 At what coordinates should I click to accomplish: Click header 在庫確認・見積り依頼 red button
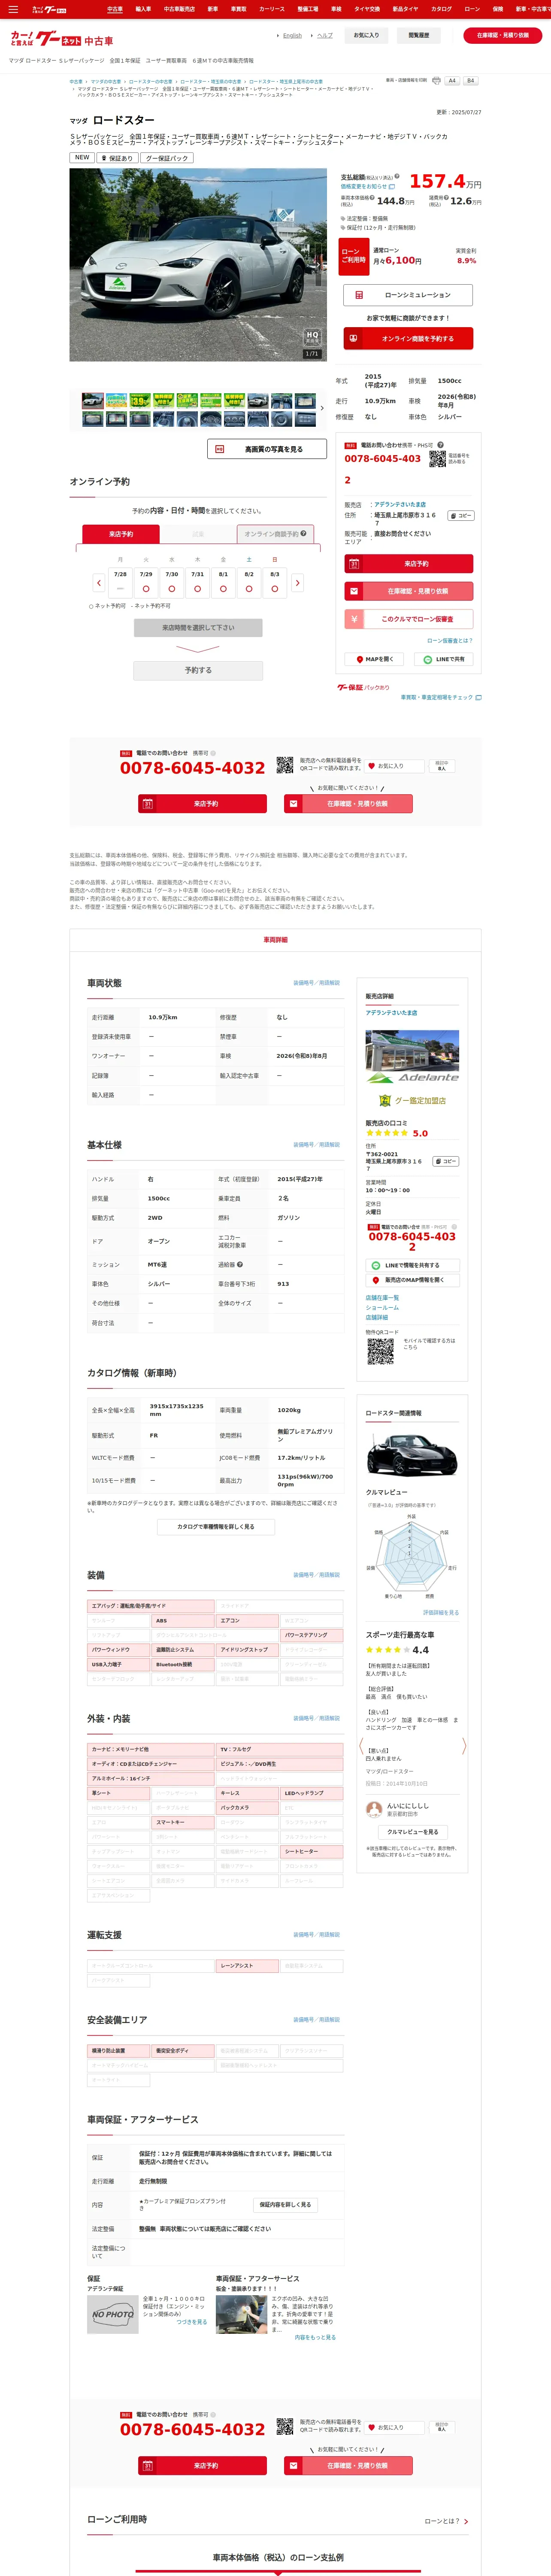pos(503,35)
